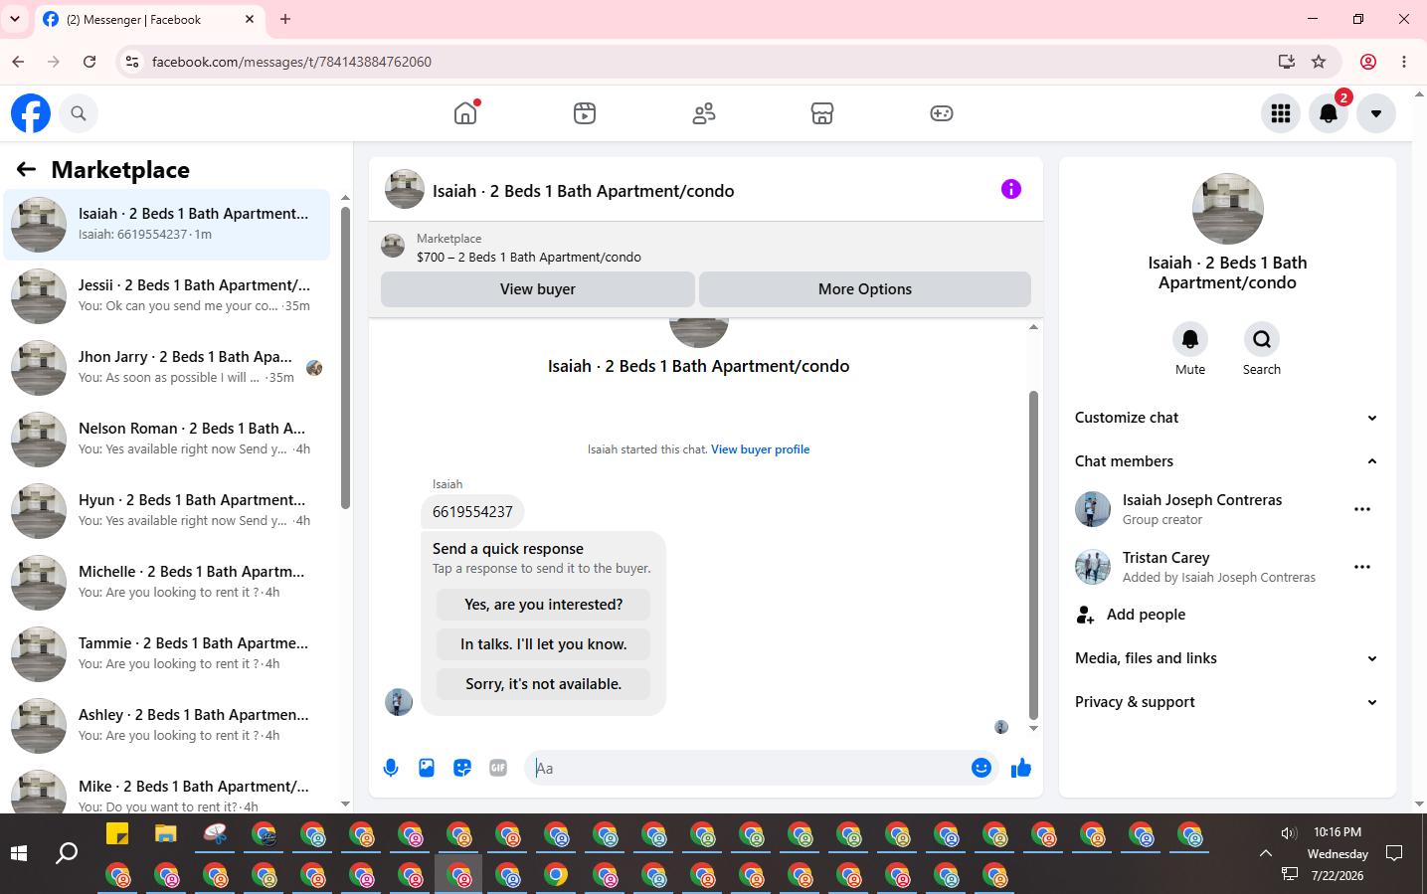Reload the page

pos(89,62)
